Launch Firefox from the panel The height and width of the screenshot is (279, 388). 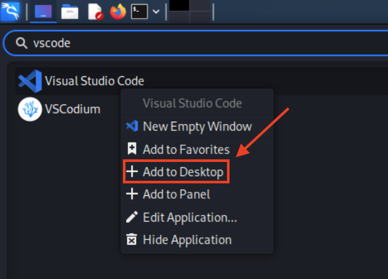[118, 11]
